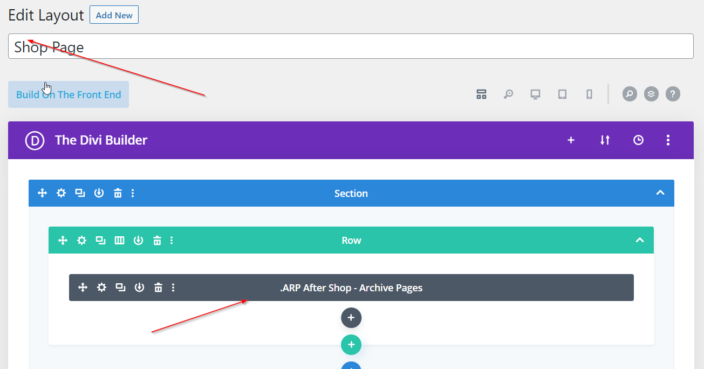Switch to tablet preview mode
This screenshot has width=704, height=369.
point(562,94)
